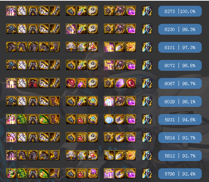
Task: Click the weapon icon in the 6072 row
Action: point(147,65)
